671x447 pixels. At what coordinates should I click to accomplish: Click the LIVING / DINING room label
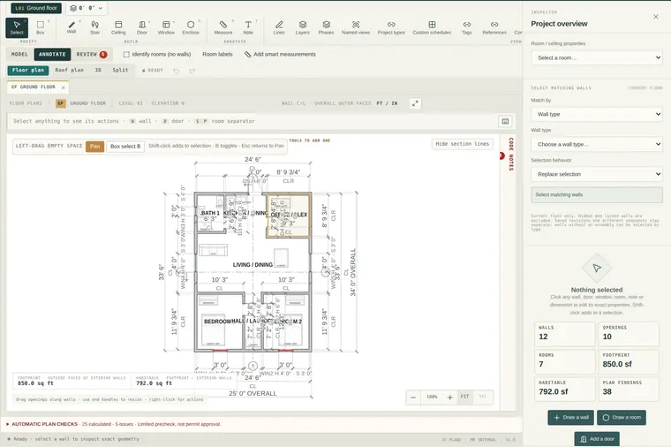coord(253,265)
